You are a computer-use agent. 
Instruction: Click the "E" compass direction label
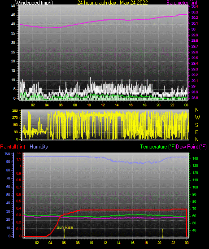[196, 132]
